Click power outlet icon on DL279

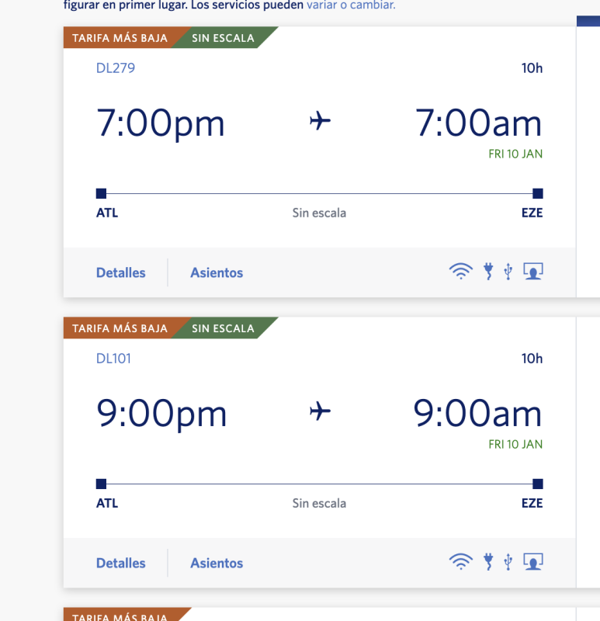pyautogui.click(x=488, y=272)
